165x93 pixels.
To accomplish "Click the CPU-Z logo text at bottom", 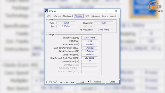I will point(52,82).
